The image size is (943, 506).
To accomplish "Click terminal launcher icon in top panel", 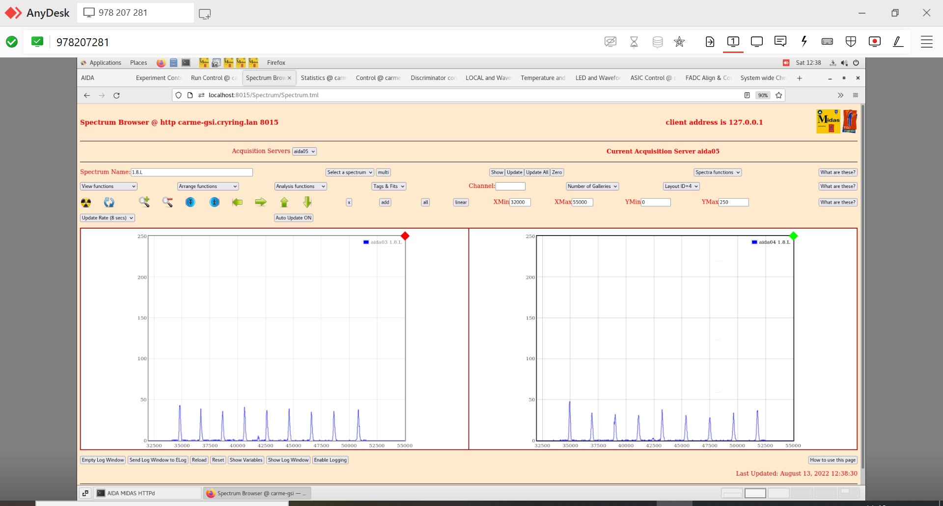I will (x=186, y=63).
